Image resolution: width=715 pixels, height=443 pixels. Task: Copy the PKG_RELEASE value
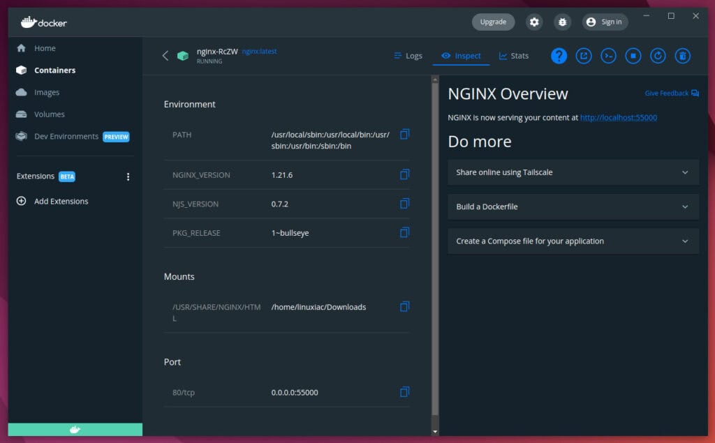(x=404, y=233)
